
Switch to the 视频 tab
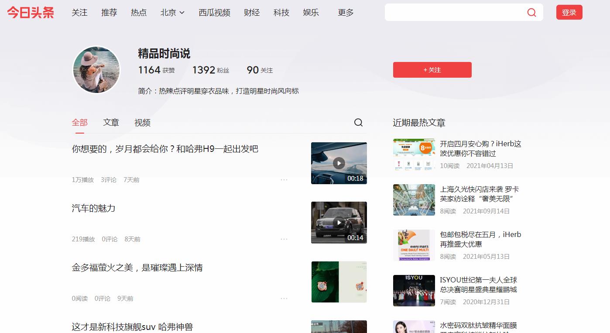point(142,123)
